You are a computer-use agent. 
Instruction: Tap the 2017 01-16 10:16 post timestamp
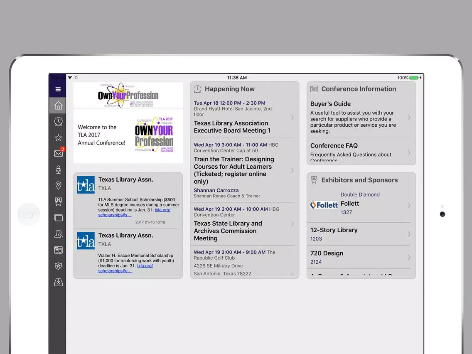(150, 222)
